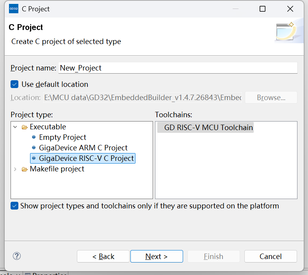The height and width of the screenshot is (275, 308).
Task: Click the GigaDevice ARM C Project bullet icon
Action: pyautogui.click(x=34, y=148)
